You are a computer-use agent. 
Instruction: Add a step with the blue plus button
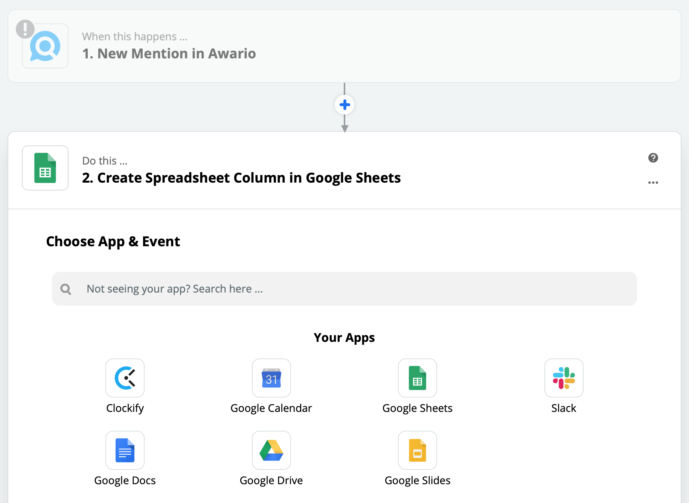tap(344, 105)
